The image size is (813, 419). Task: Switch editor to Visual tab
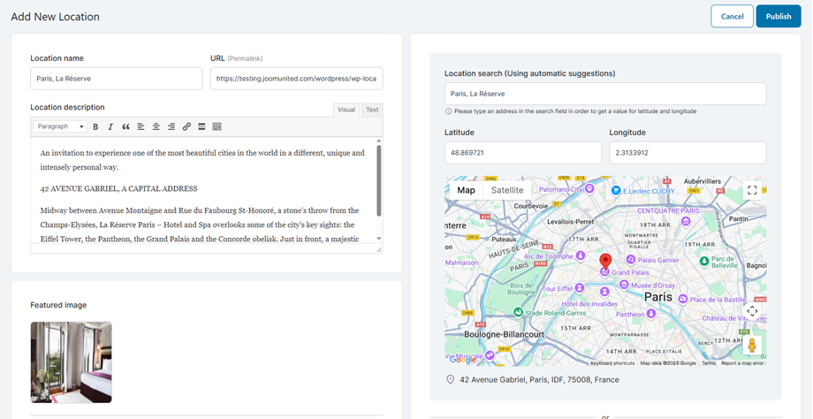pyautogui.click(x=346, y=110)
